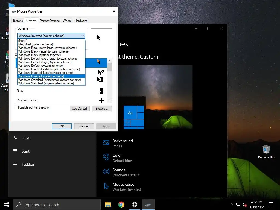Switch to the Hardware tab
Screen dimensions: 280x210
[x=81, y=21]
